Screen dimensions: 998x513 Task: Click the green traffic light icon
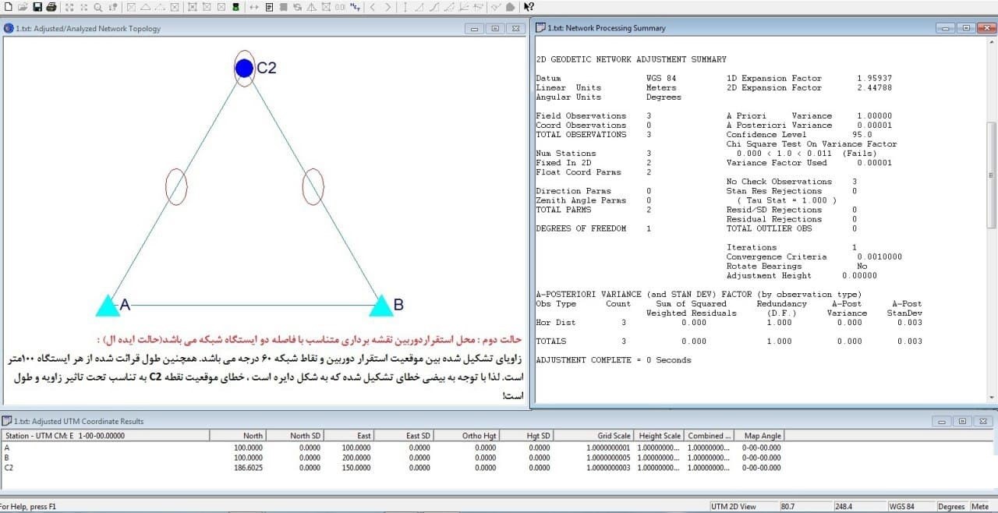pyautogui.click(x=235, y=7)
